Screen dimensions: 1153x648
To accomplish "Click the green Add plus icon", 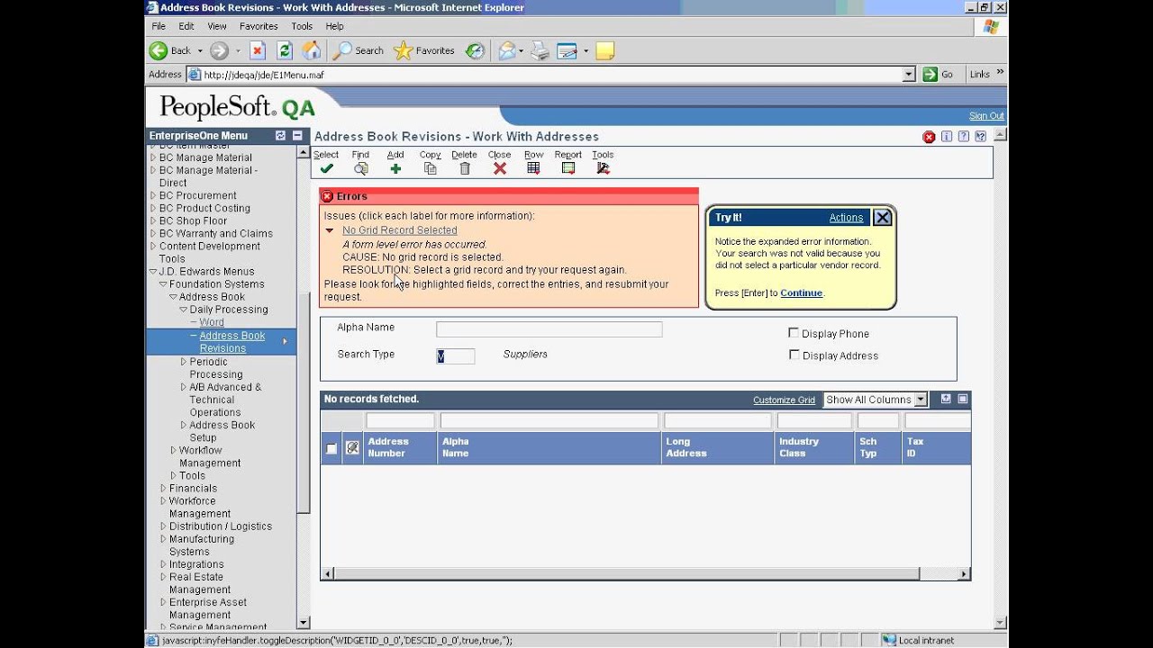I will (x=395, y=168).
